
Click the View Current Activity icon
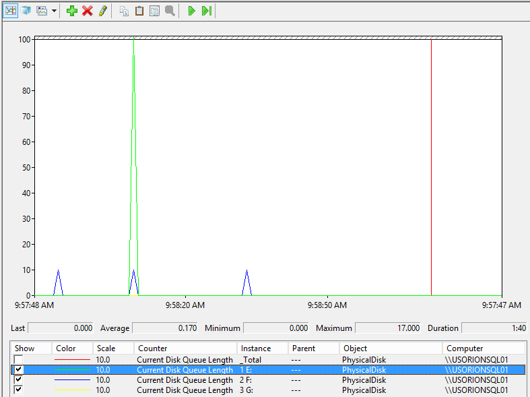11,11
